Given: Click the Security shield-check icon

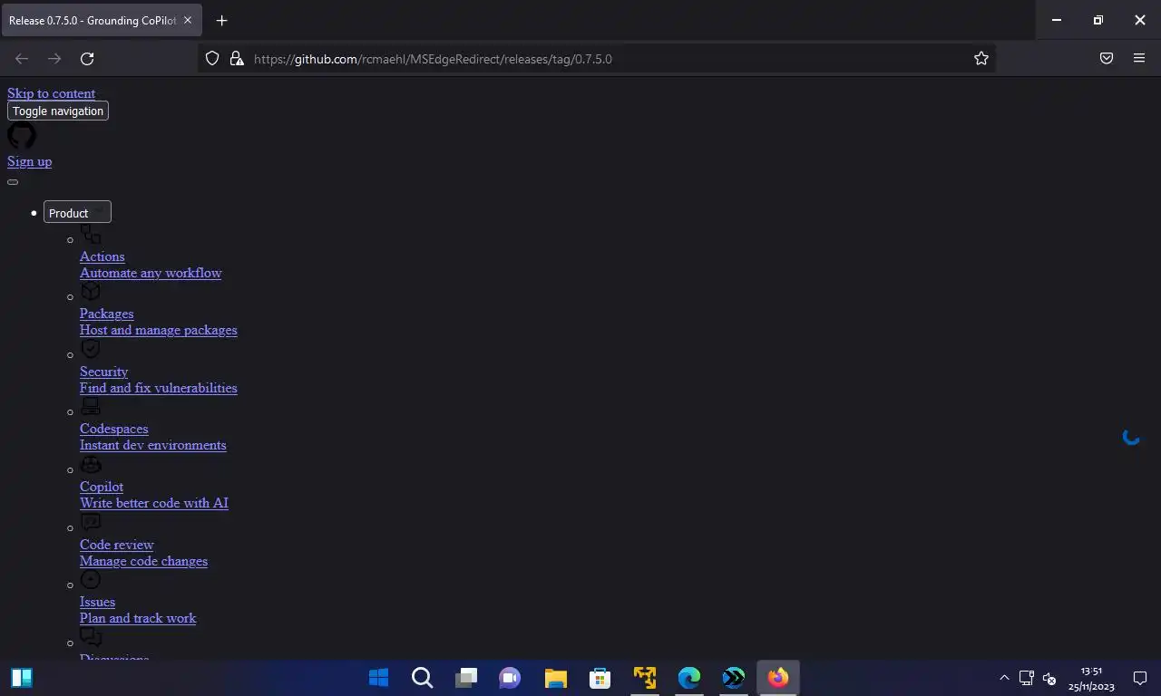Looking at the screenshot, I should click(x=91, y=349).
